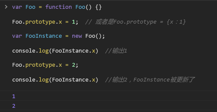Viewport: 217px width, 112px height.
Task: Click the number 2 in 'Foo.prototype.x = 2'
Action: [74, 65]
